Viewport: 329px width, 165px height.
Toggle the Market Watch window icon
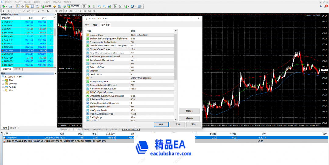coord(18,6)
